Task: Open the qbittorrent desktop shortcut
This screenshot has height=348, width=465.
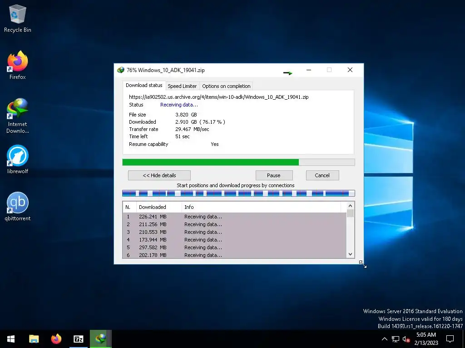Action: [18, 207]
